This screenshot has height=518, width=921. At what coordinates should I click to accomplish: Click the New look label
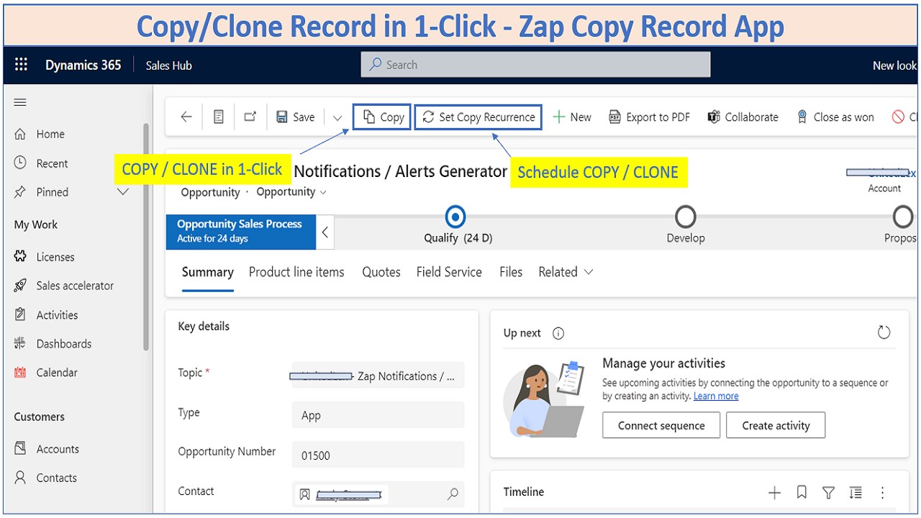click(894, 65)
